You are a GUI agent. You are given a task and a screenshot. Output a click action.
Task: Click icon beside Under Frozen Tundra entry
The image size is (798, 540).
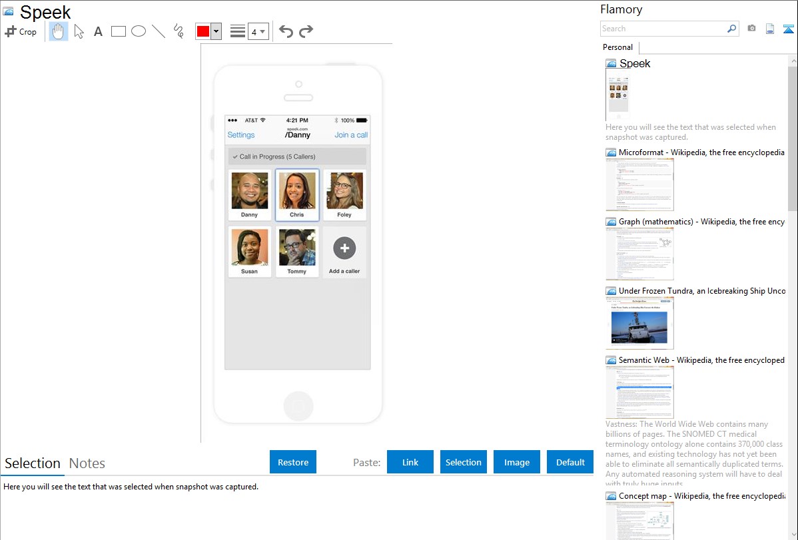pos(611,290)
